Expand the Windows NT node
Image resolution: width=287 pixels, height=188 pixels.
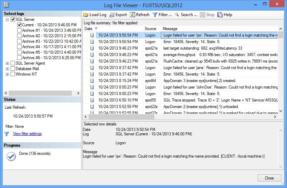(7, 75)
